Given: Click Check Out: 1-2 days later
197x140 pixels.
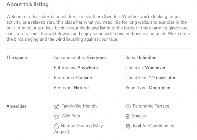Looking at the screenshot, I should pyautogui.click(x=151, y=78).
